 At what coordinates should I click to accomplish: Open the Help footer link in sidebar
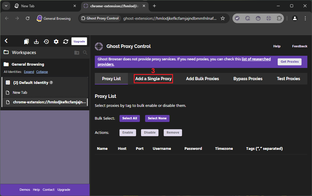(36, 190)
